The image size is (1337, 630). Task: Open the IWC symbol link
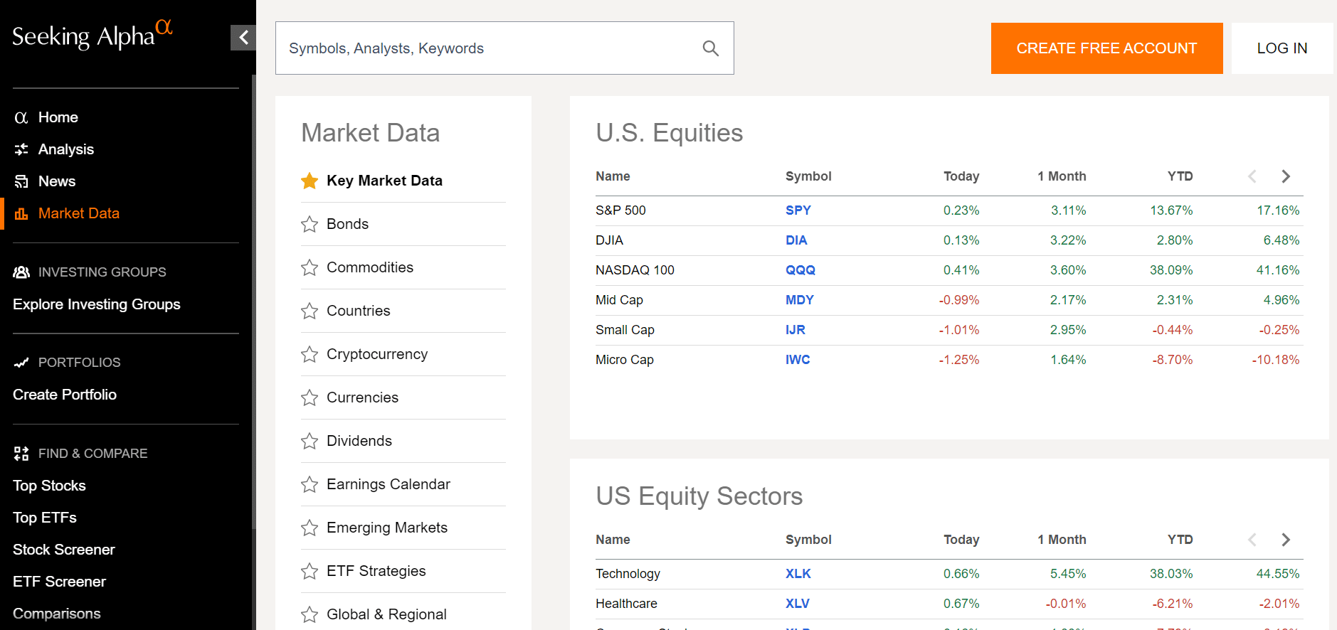(x=798, y=360)
